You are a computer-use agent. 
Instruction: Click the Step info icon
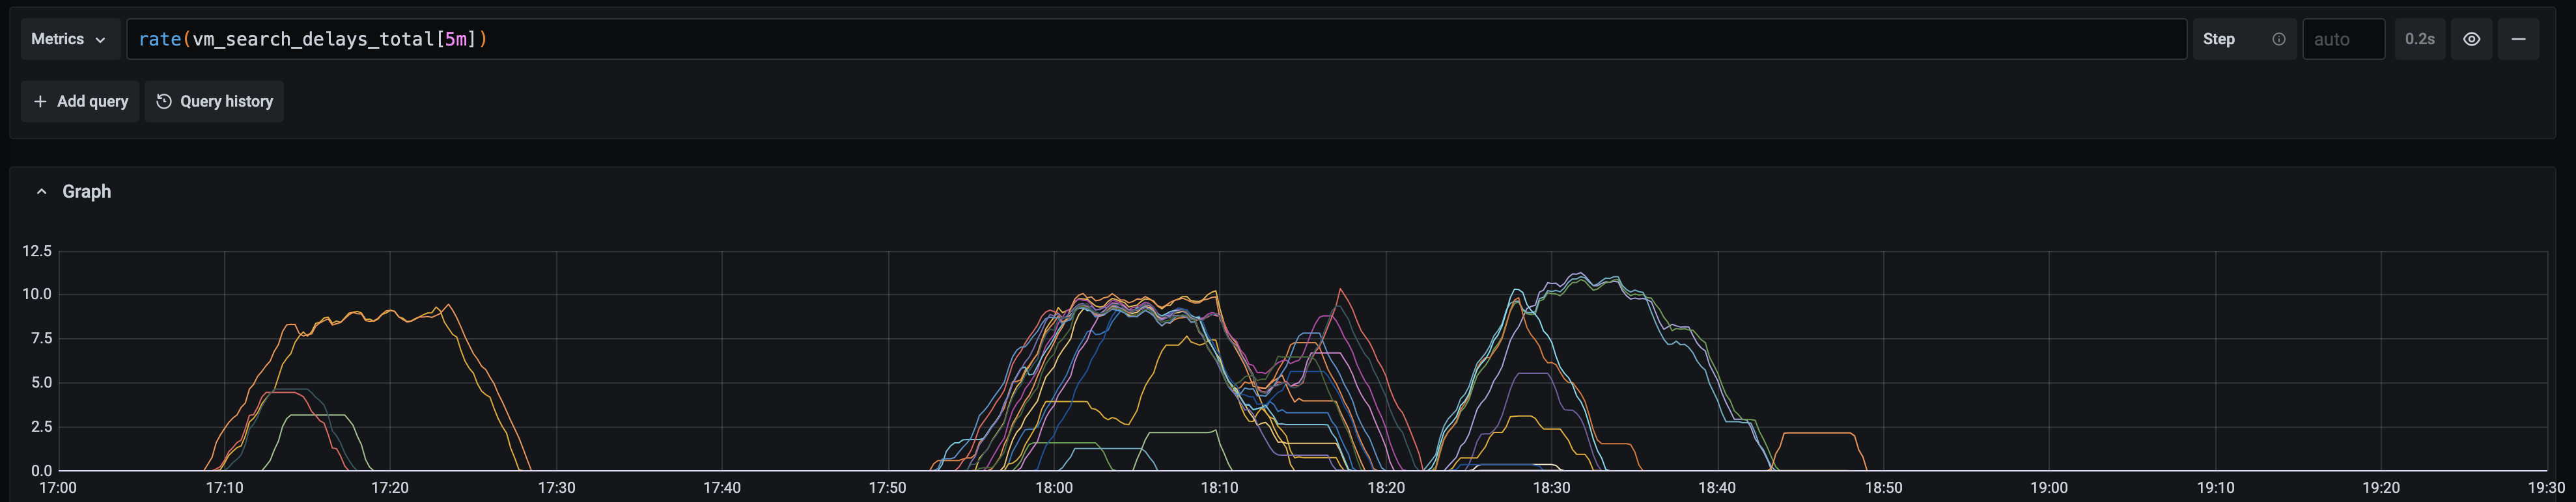tap(2278, 39)
